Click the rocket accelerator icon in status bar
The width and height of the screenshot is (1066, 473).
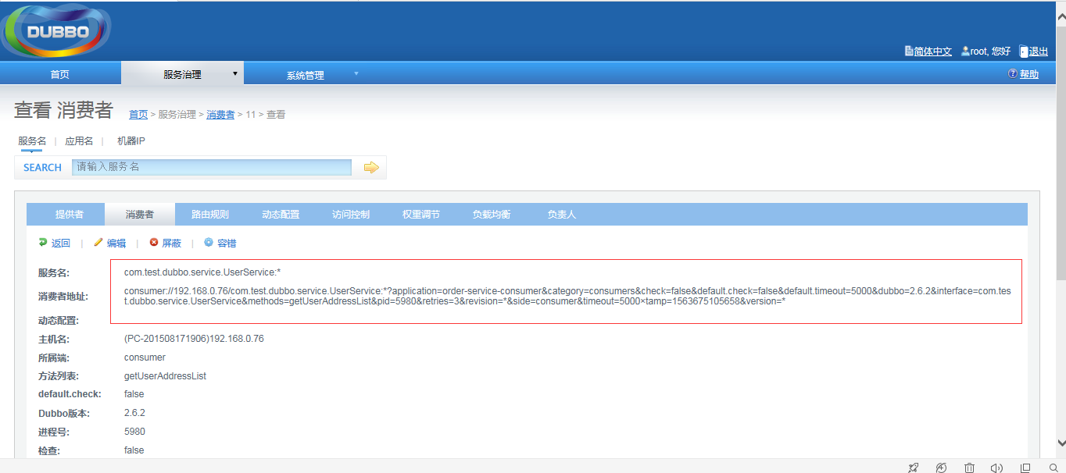click(913, 468)
